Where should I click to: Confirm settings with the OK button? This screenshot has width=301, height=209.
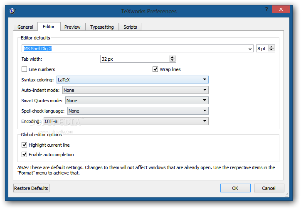pyautogui.click(x=235, y=188)
